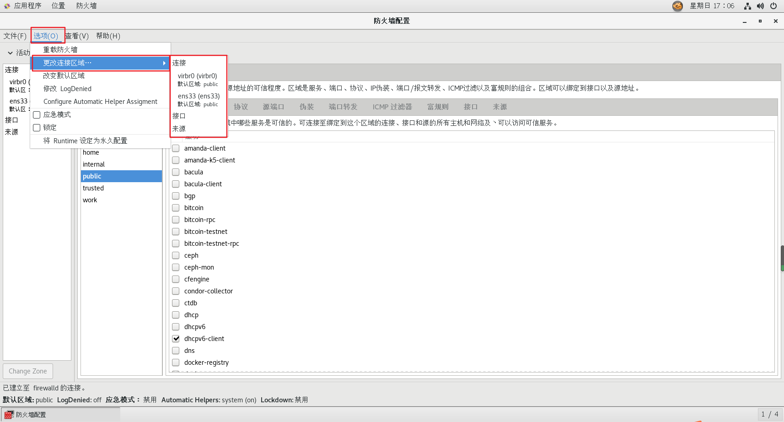Check the bacula-client service checkbox
Screen dimensions: 784x422
pos(176,184)
